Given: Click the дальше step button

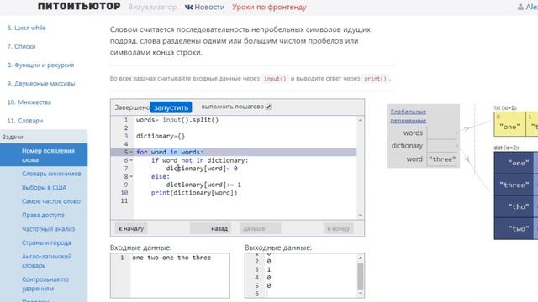Looking at the screenshot, I should (x=260, y=228).
